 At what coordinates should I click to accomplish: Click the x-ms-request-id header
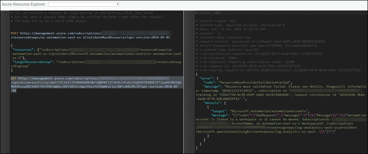(248, 66)
